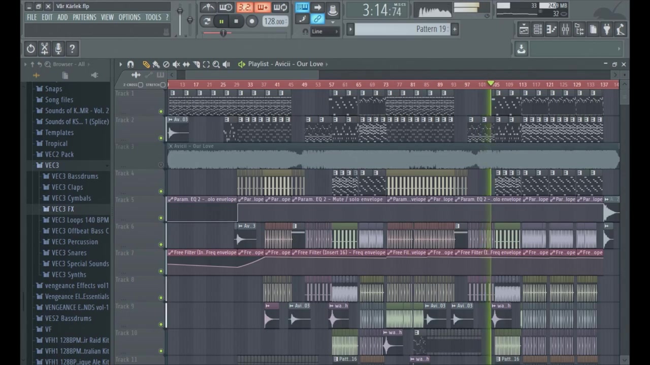This screenshot has height=365, width=650.
Task: Click the metronome icon
Action: [x=208, y=7]
